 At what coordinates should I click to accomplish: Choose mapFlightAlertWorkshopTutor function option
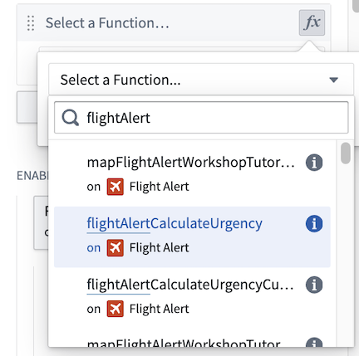click(192, 175)
